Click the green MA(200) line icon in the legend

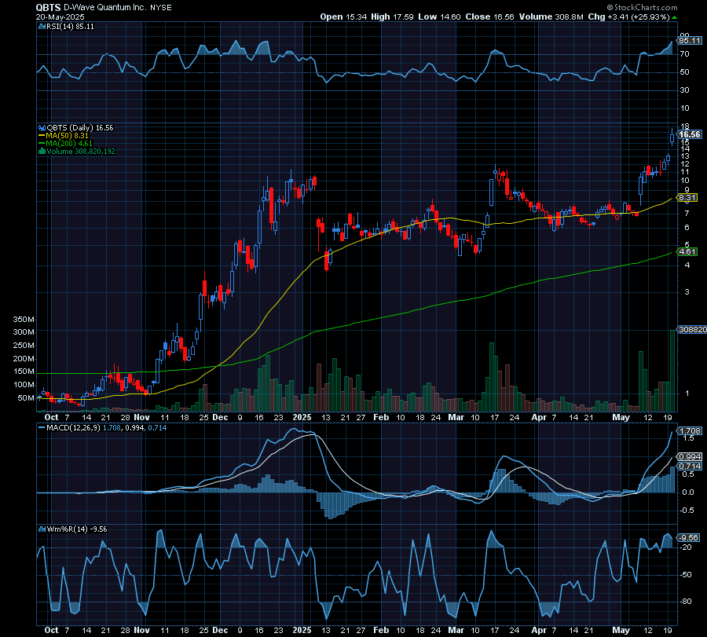[41, 142]
